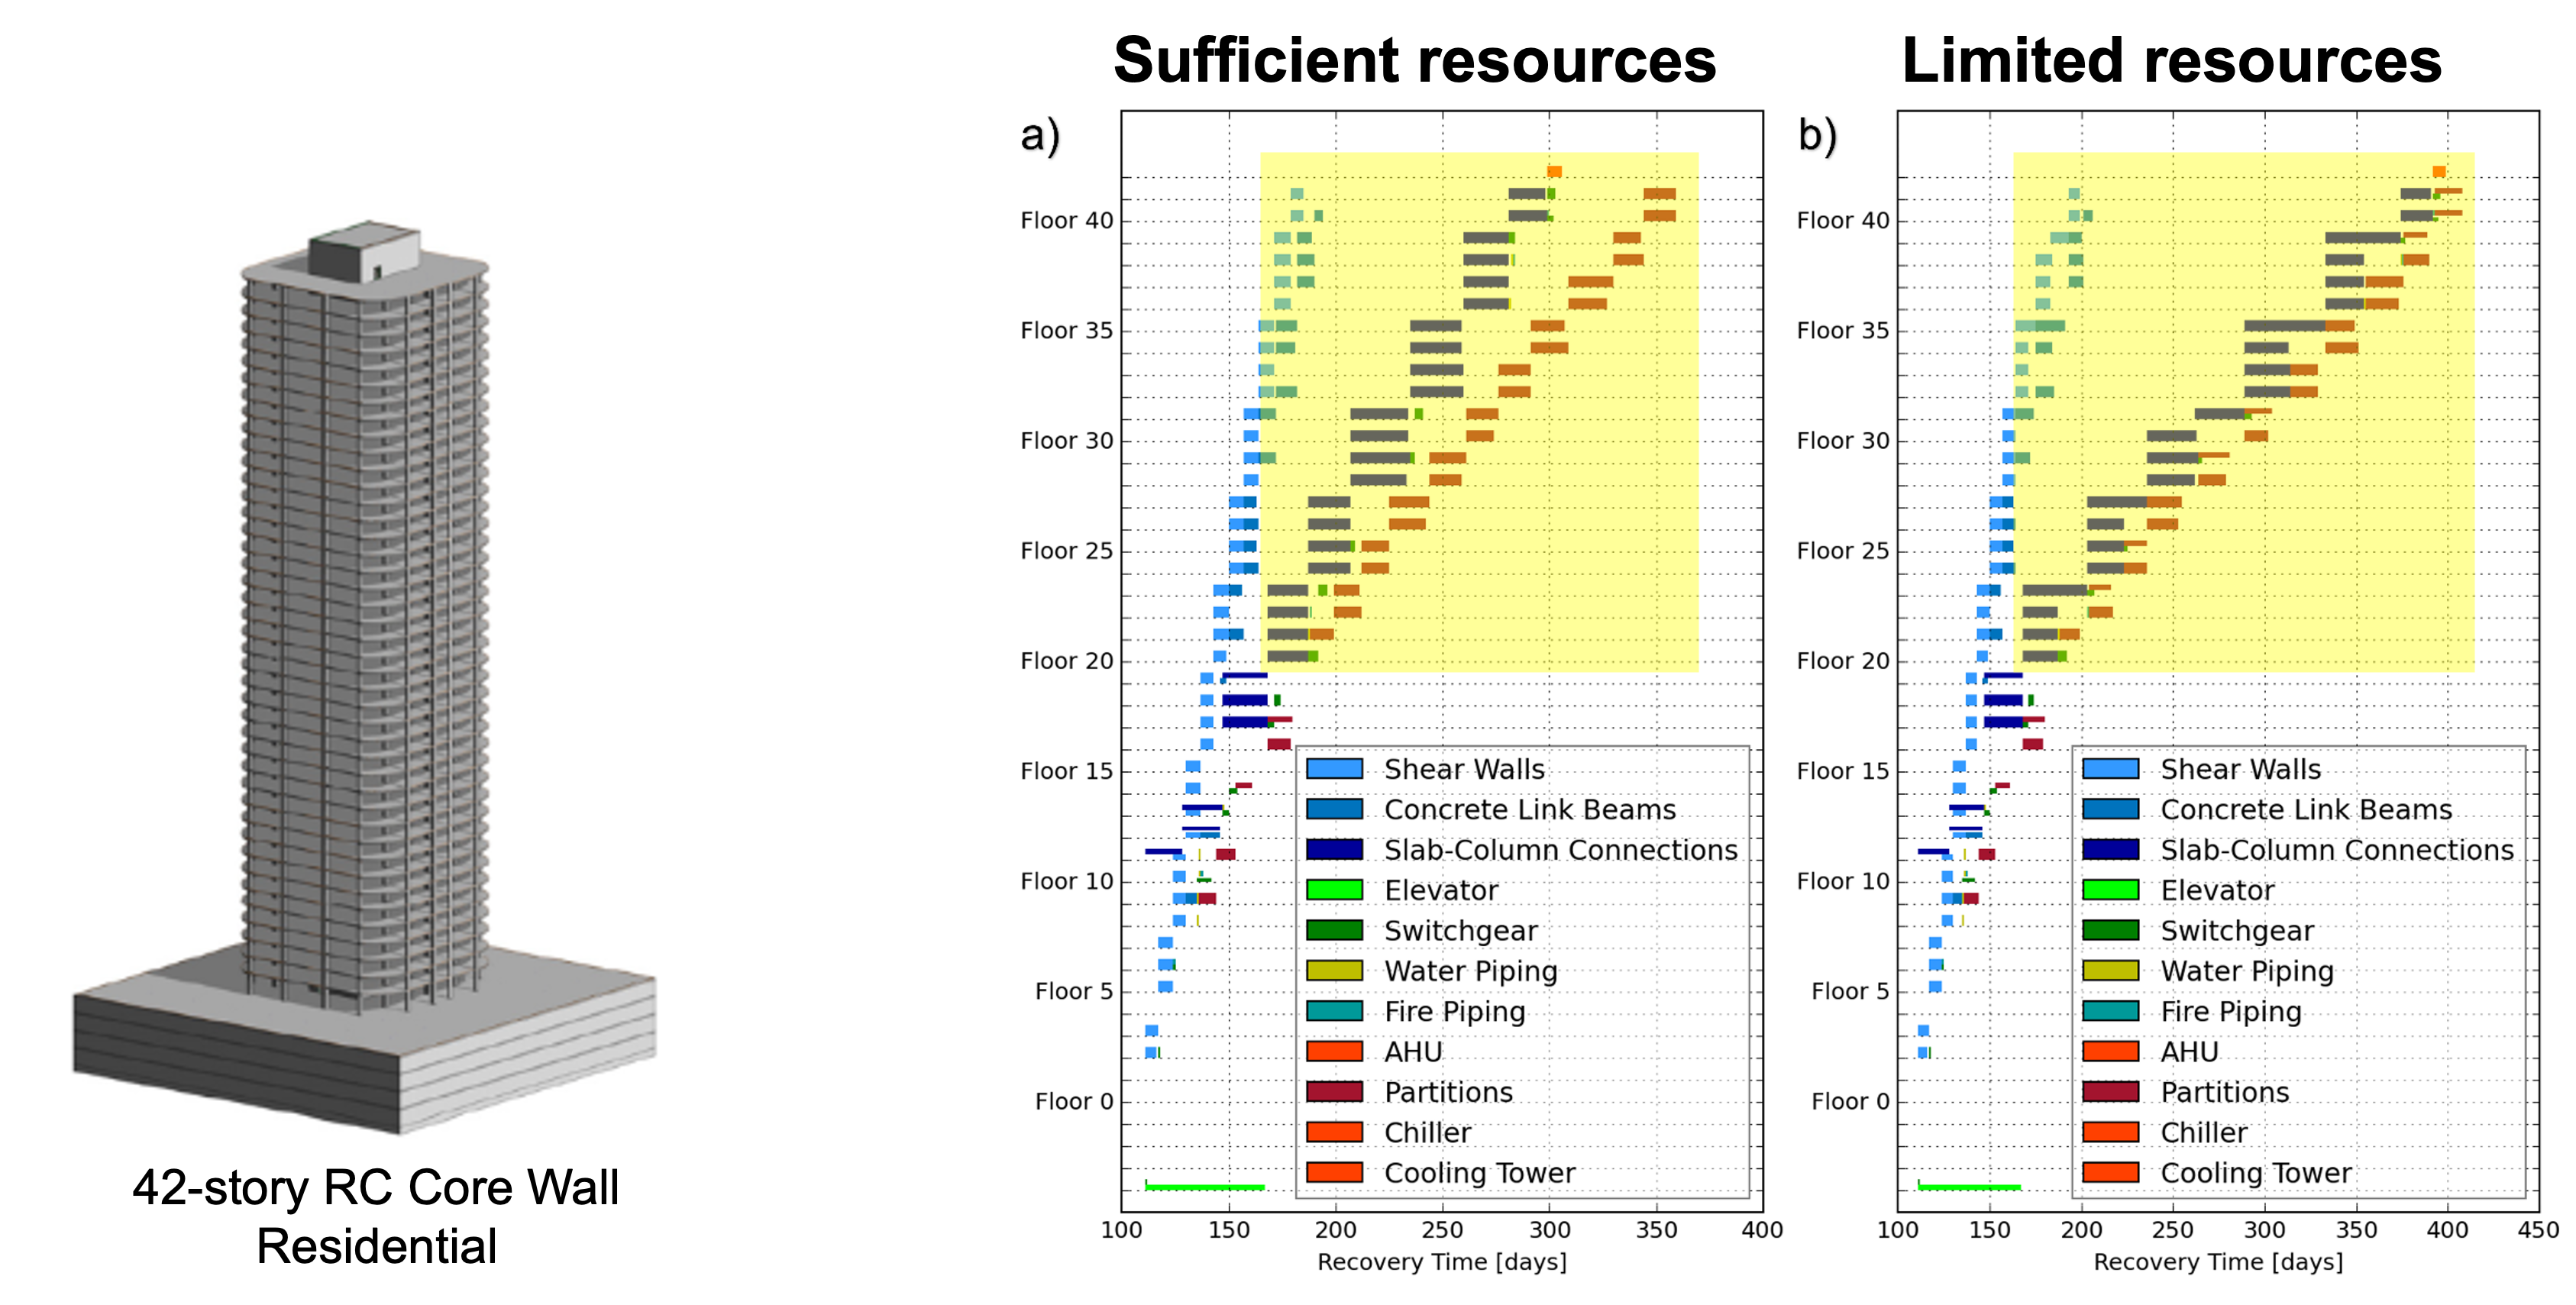Click 'Floor 25' label on chart b

(x=1843, y=550)
